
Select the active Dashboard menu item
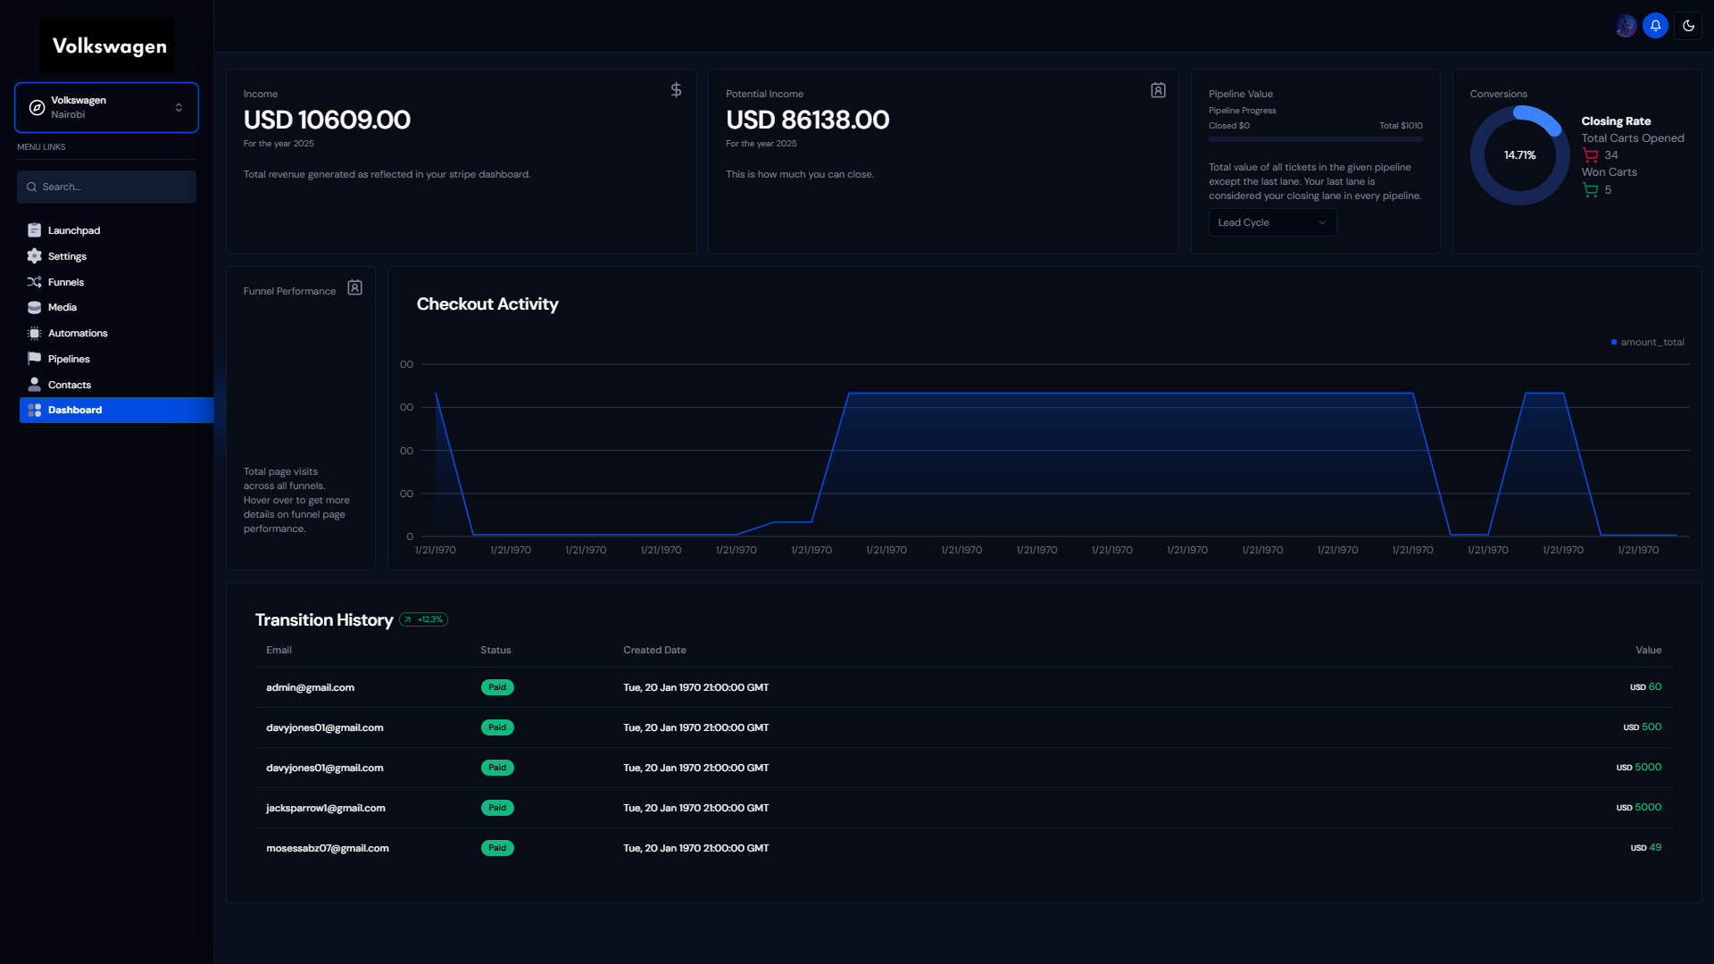coord(116,410)
